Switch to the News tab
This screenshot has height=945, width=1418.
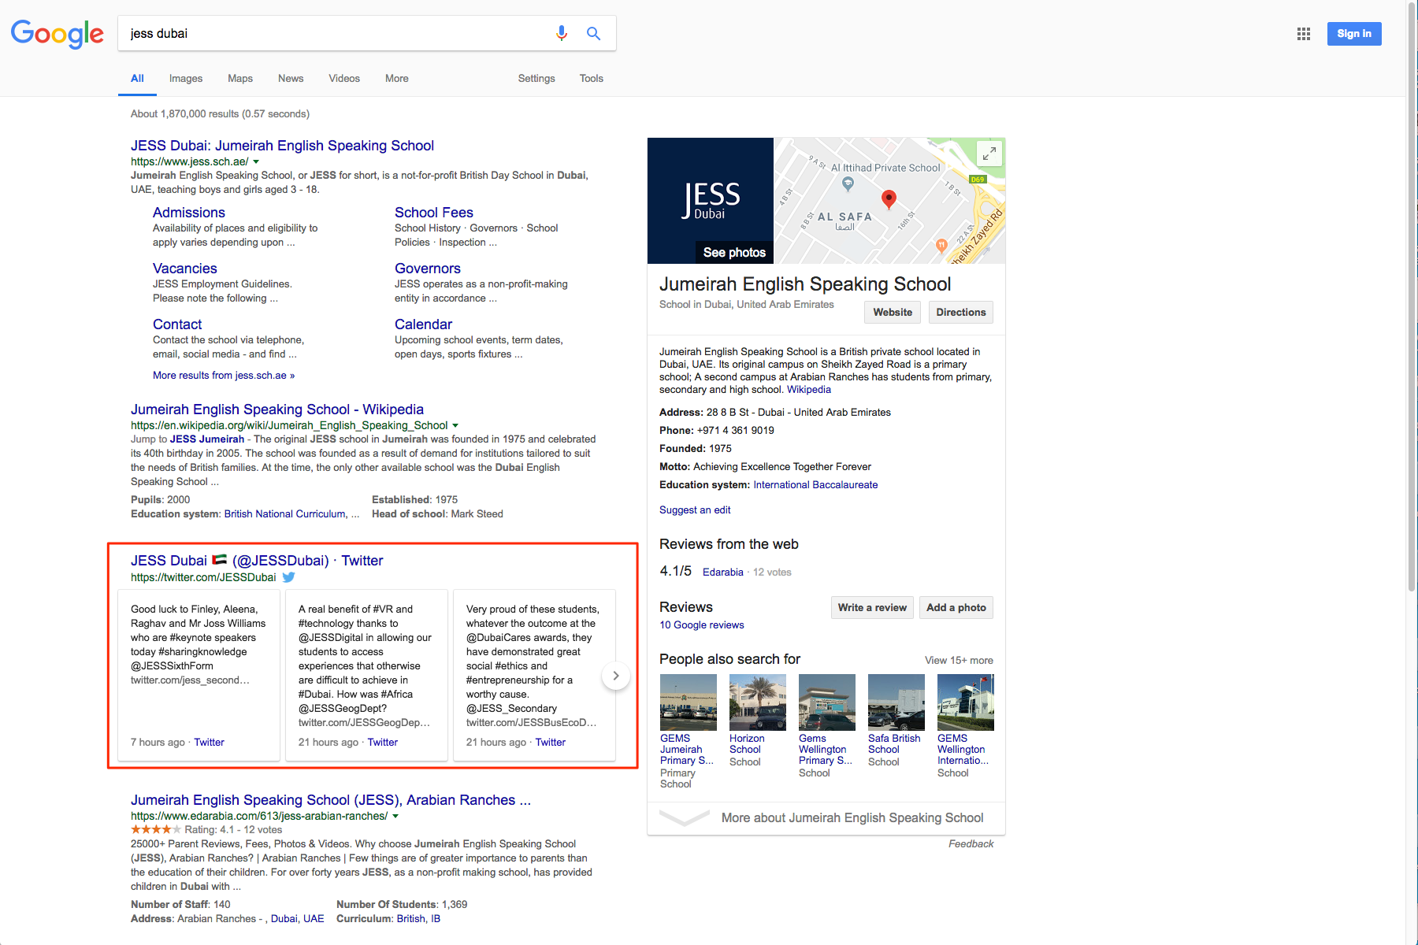pos(291,78)
